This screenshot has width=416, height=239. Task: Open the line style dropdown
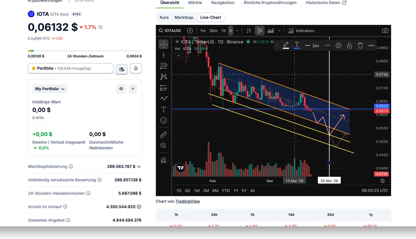(327, 45)
